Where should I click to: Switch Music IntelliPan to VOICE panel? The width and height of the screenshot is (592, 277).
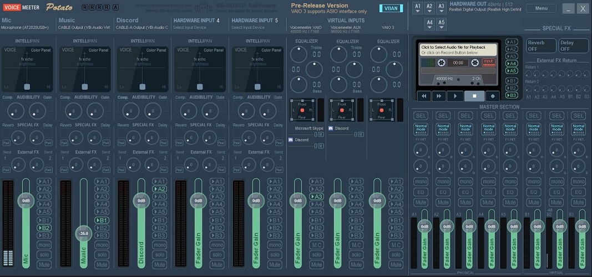point(68,50)
